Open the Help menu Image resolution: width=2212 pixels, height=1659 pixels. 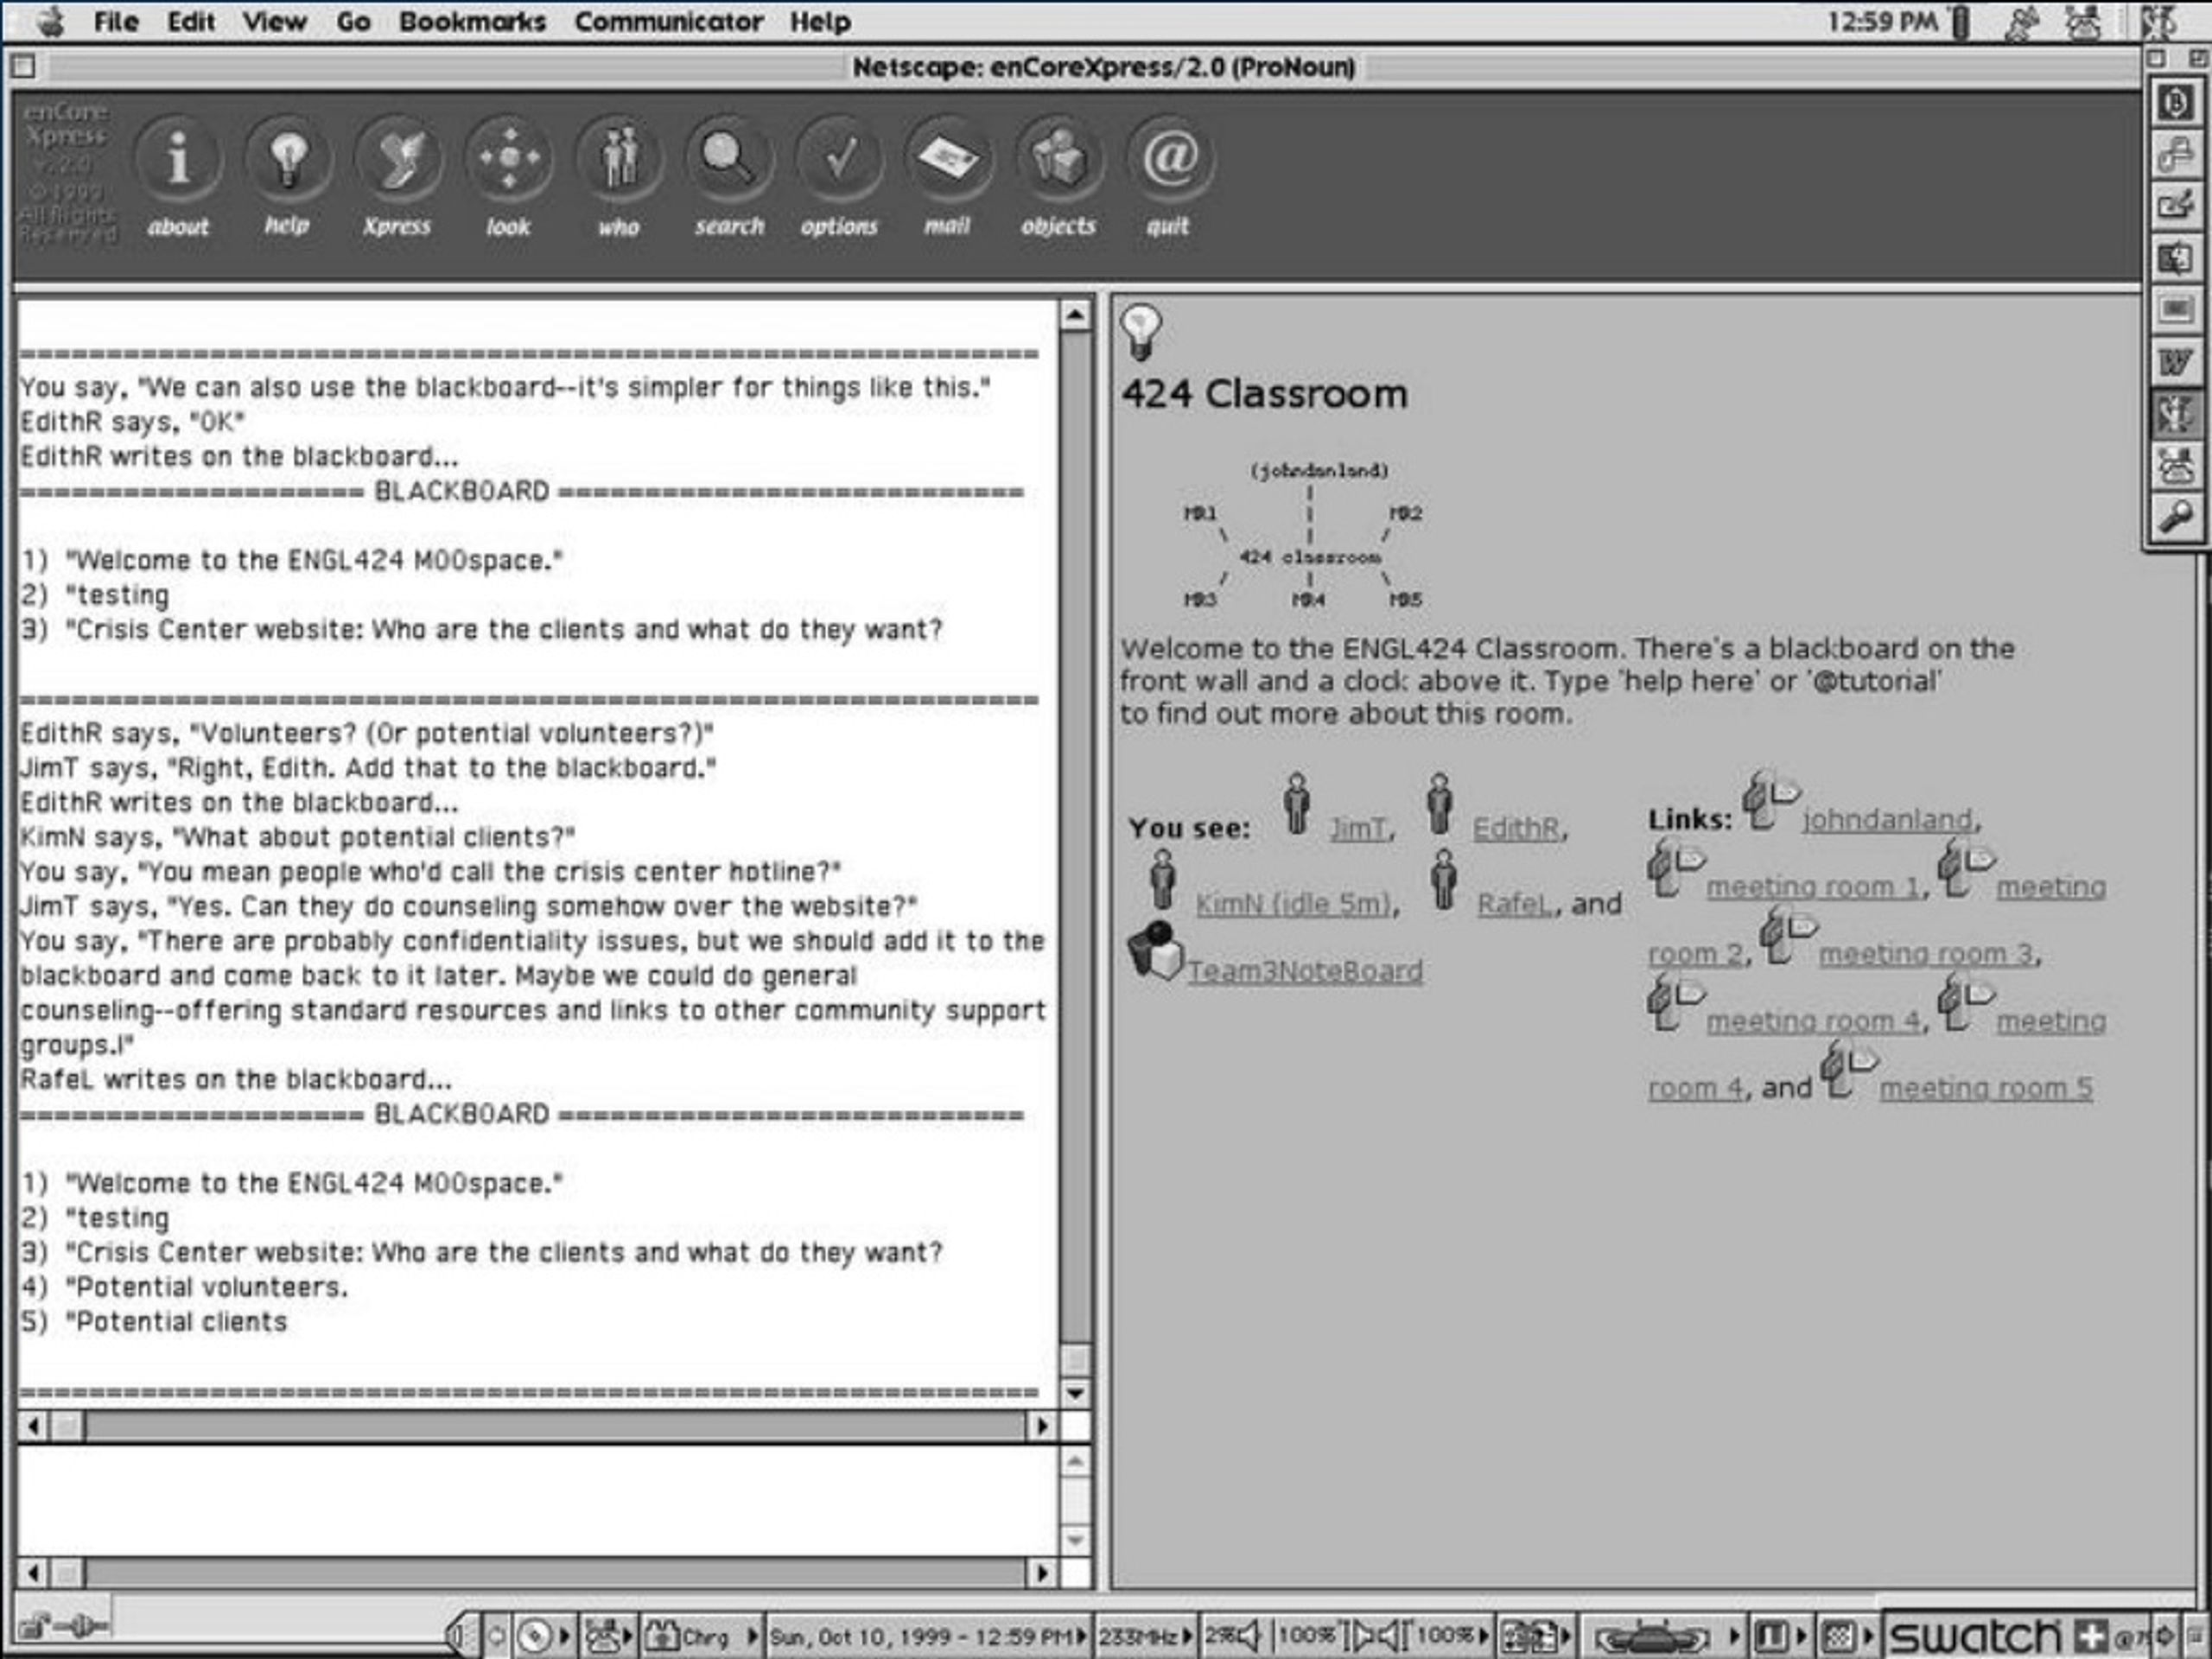pos(820,21)
